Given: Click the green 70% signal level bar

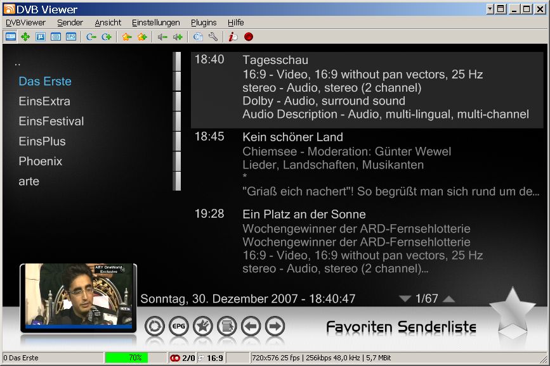Looking at the screenshot, I should coord(127,358).
